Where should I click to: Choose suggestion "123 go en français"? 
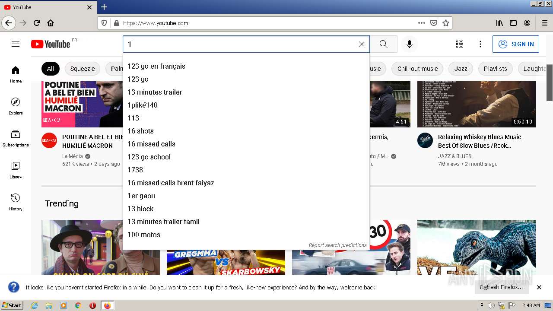(246, 66)
